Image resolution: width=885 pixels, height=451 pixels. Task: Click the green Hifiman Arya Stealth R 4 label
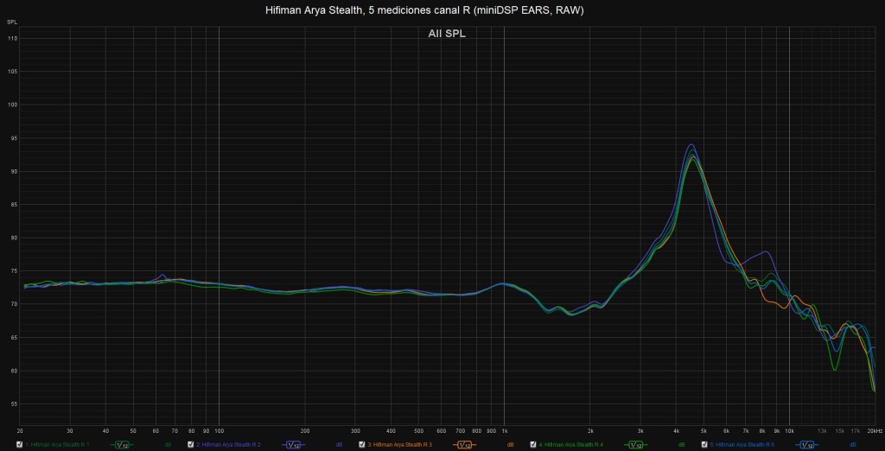point(571,444)
